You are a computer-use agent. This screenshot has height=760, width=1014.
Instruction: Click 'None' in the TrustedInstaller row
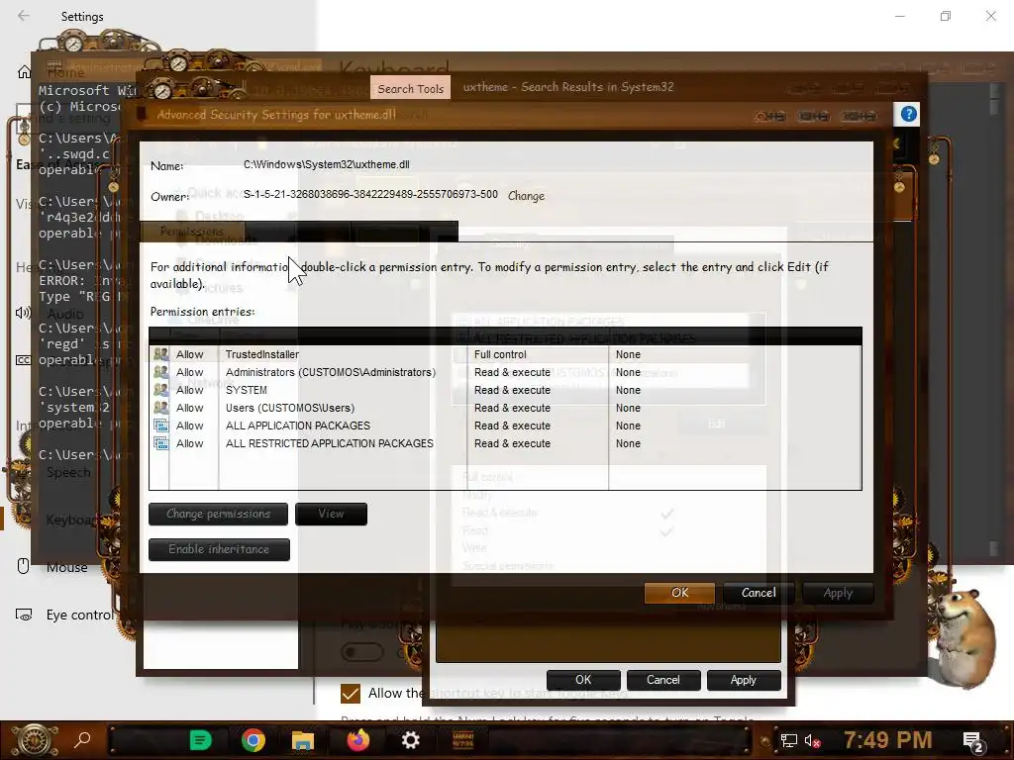(628, 354)
